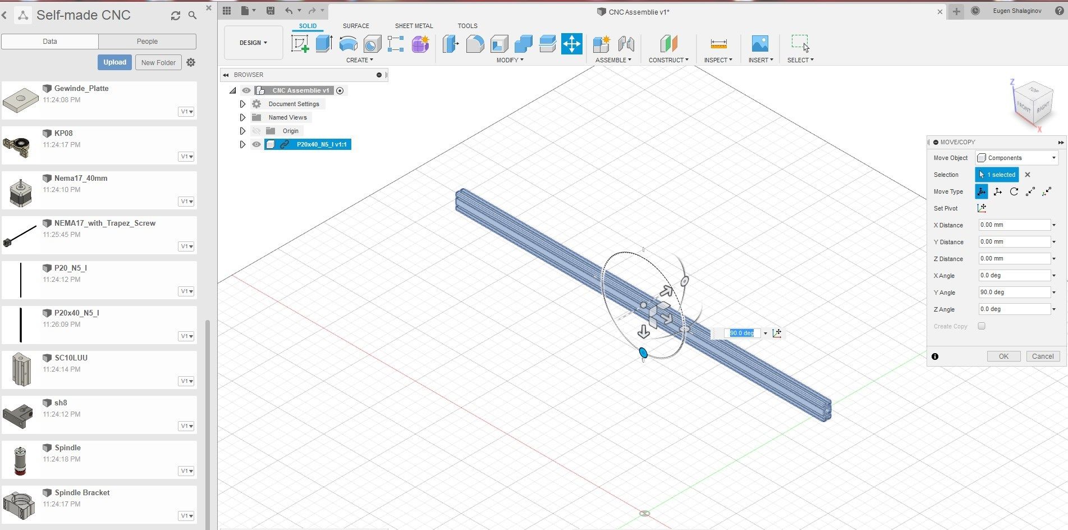Screen dimensions: 1068x530
Task: Toggle visibility of the Origin folder
Action: tap(256, 130)
